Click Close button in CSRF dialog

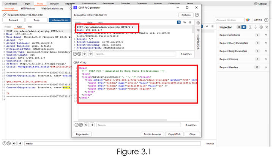(193, 134)
